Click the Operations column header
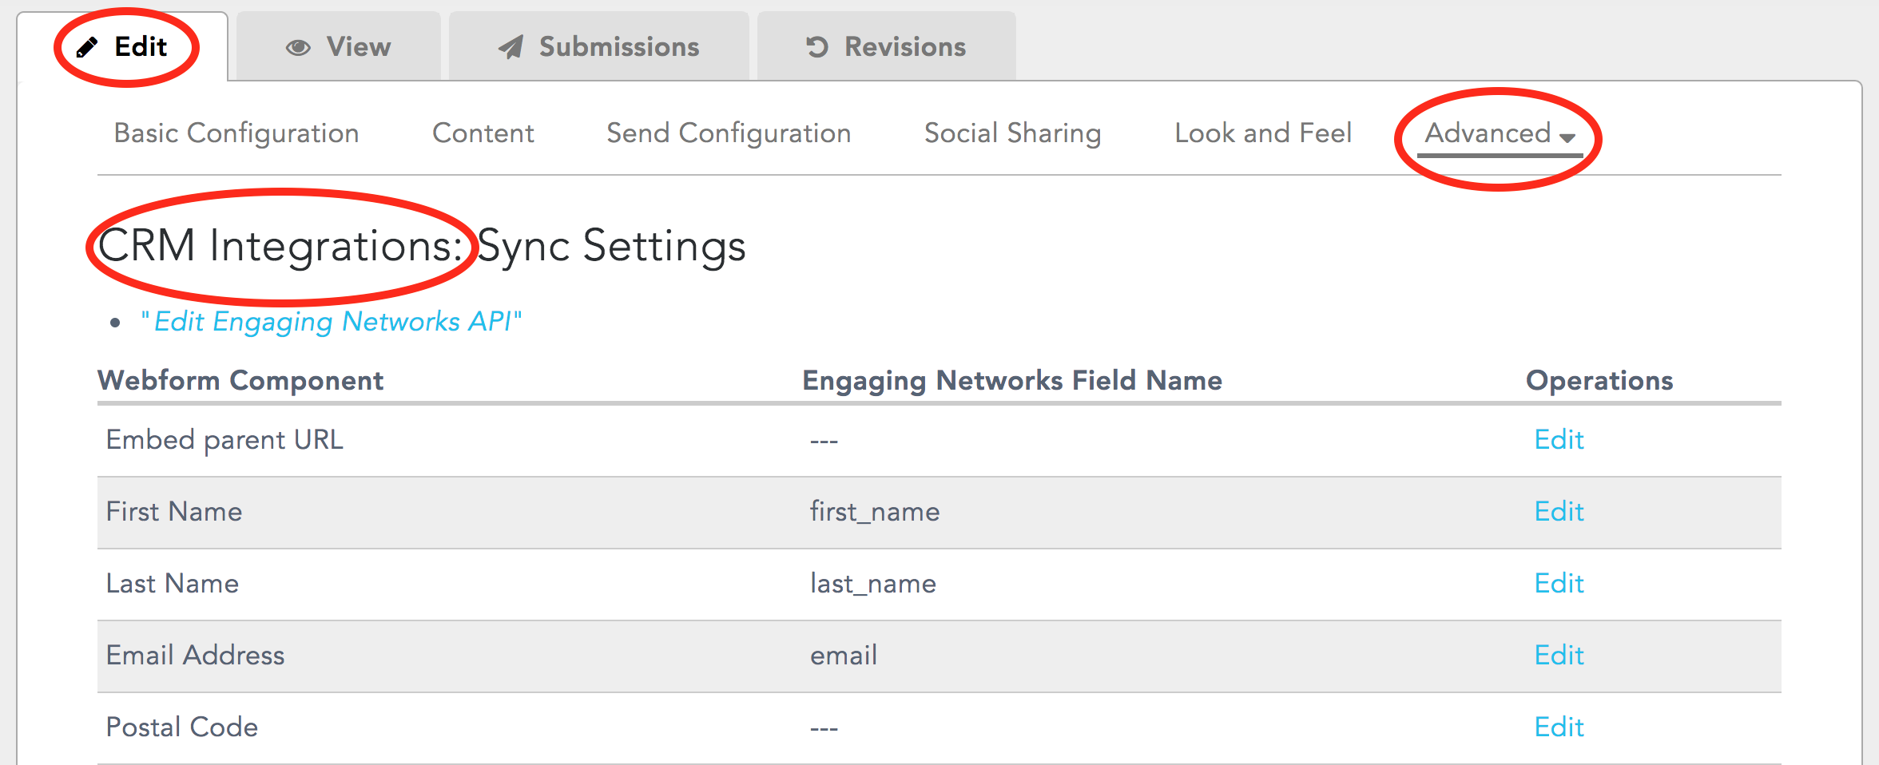This screenshot has width=1879, height=765. (x=1599, y=380)
